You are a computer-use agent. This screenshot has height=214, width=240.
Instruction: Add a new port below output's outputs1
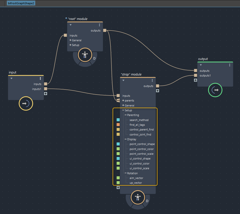click(195, 80)
